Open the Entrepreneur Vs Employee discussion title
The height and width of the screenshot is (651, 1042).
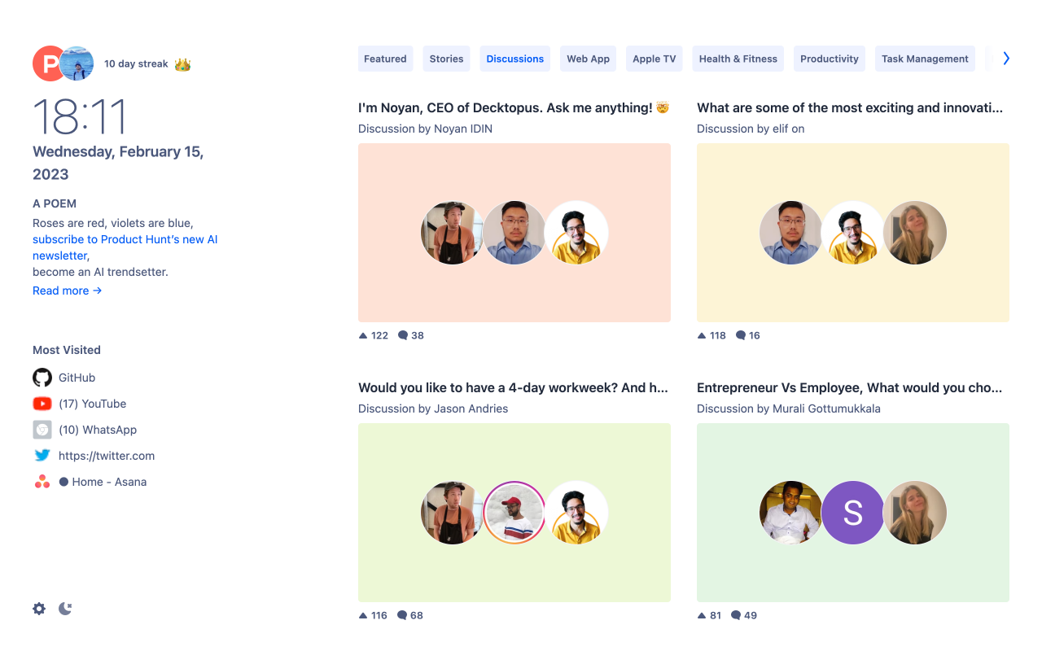(x=850, y=387)
